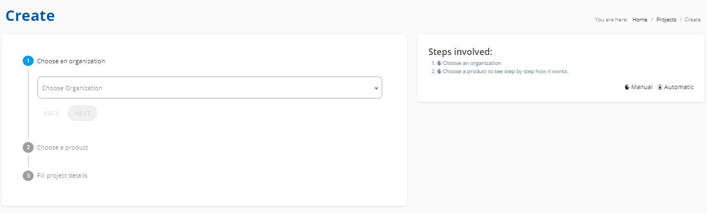Go to Home via breadcrumb
707x214 pixels.
tap(640, 19)
